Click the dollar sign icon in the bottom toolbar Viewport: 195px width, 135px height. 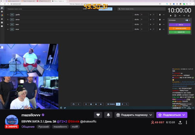pyautogui.click(x=78, y=104)
